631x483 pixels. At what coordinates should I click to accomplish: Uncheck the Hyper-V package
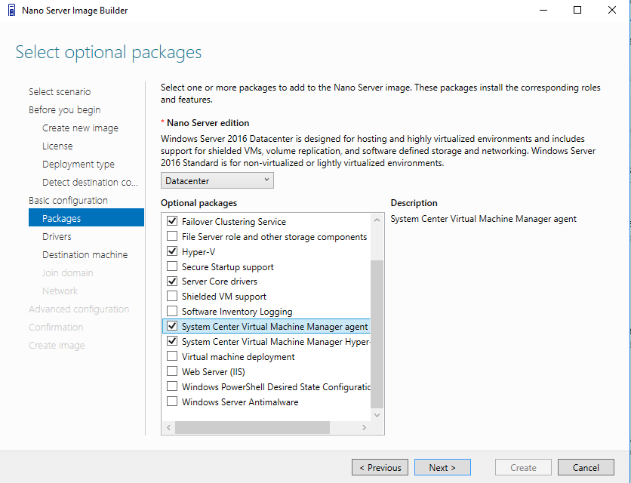[172, 251]
